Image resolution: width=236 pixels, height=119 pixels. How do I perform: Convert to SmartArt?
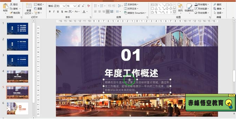(135, 13)
